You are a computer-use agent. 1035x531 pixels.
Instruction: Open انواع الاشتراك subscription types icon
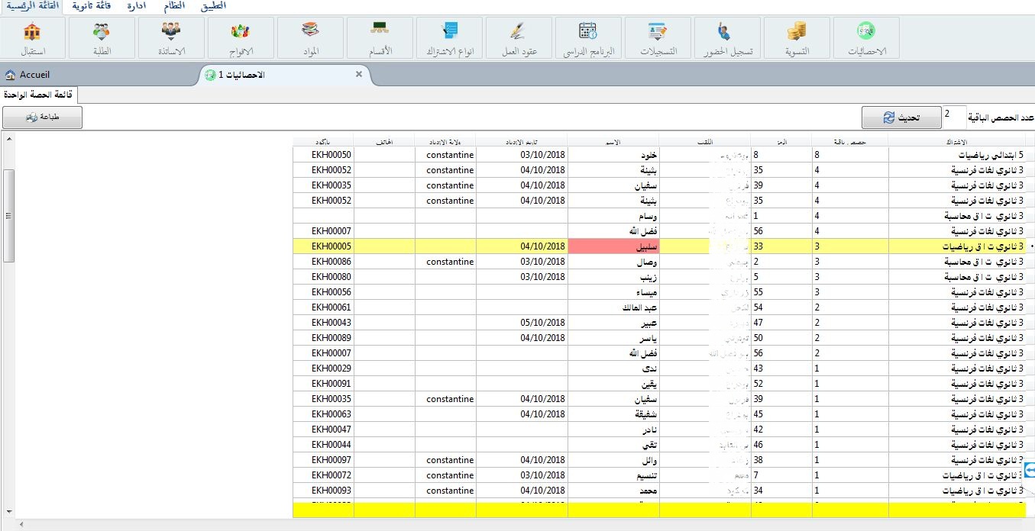[x=449, y=37]
